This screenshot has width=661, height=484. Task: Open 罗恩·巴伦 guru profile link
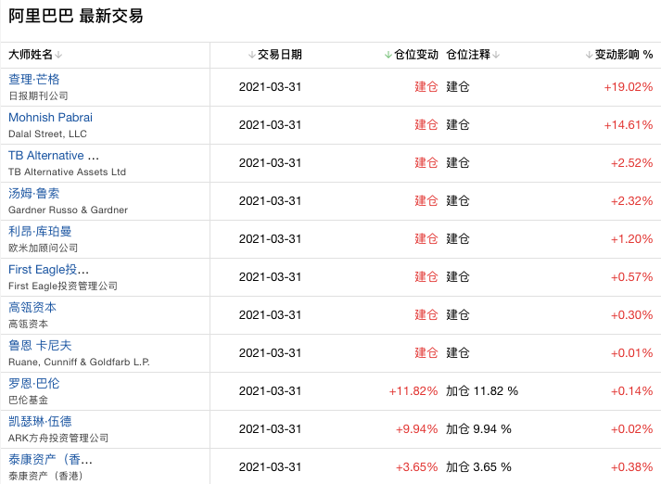(x=34, y=383)
